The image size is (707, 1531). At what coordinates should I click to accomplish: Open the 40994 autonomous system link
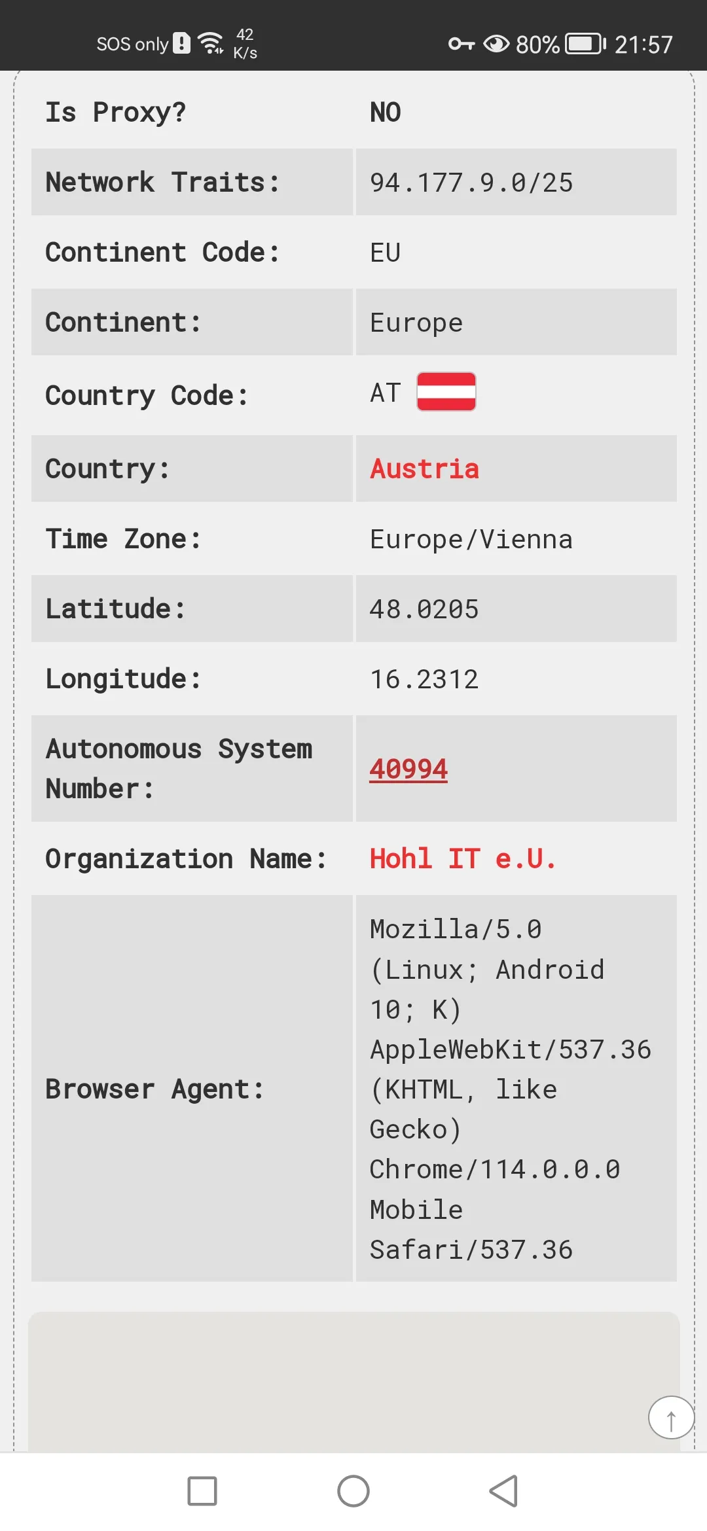tap(408, 769)
